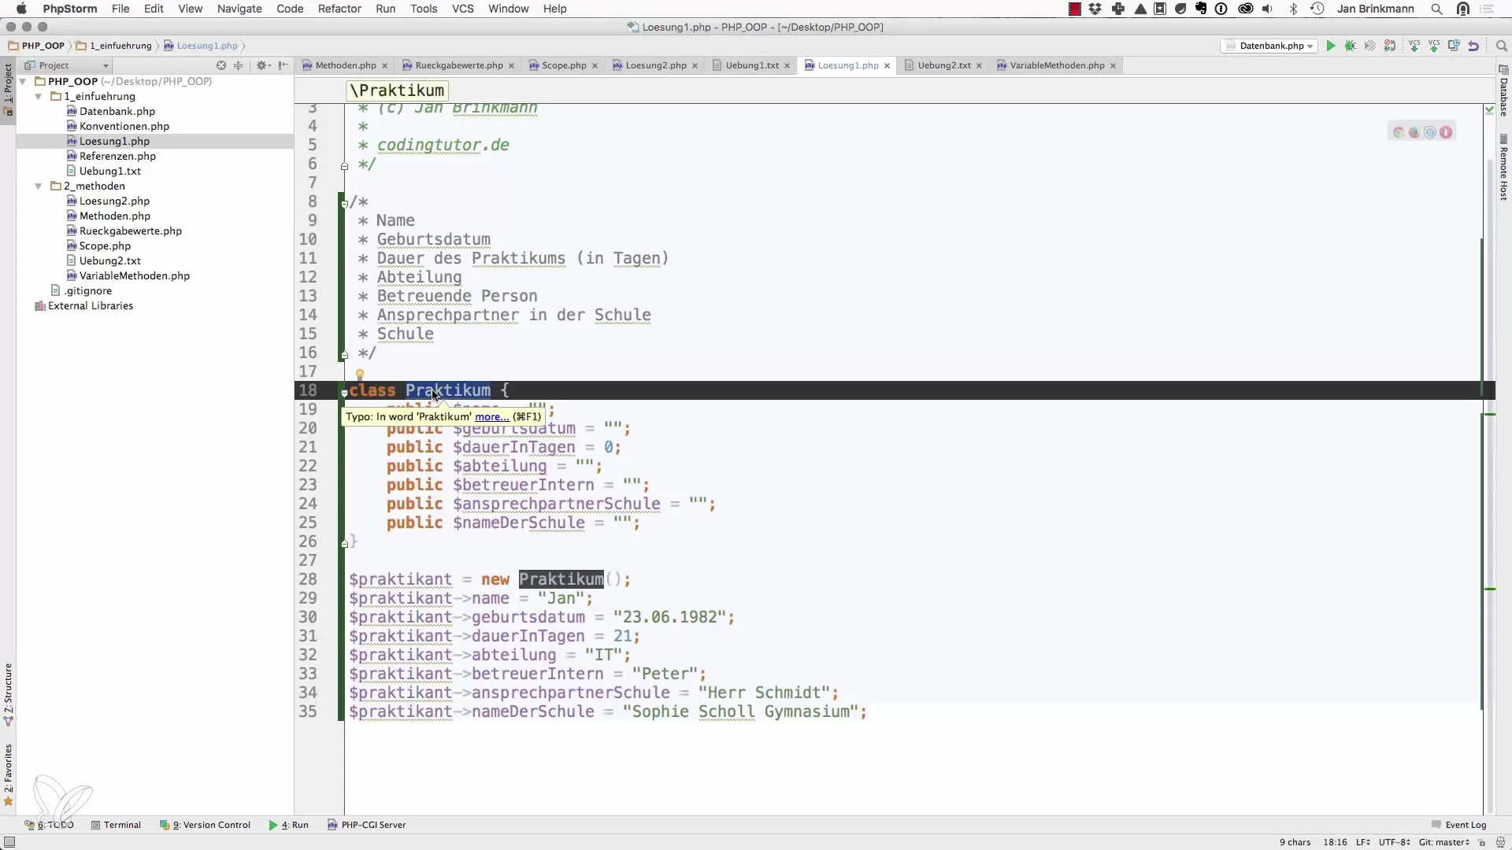Open the VCS menu

(x=463, y=9)
